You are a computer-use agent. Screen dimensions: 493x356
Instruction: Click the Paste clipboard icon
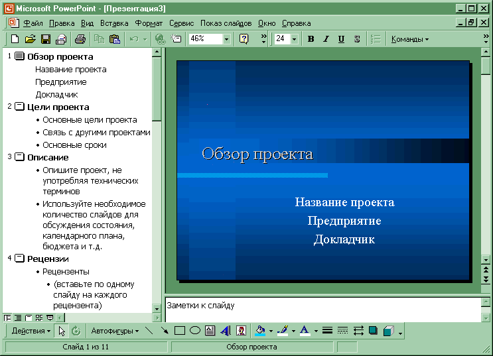(114, 39)
